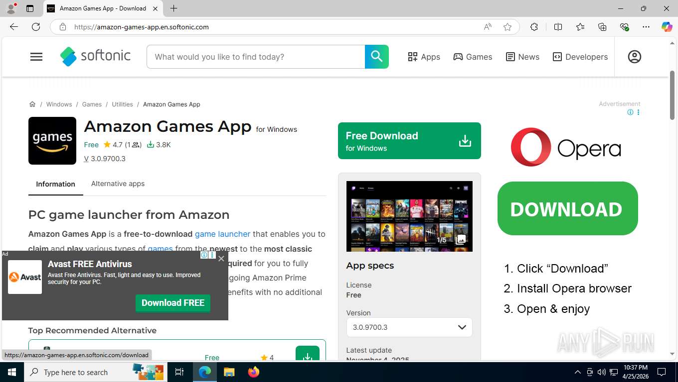Close the Avast ad with the X
Viewport: 678px width, 382px height.
[221, 259]
